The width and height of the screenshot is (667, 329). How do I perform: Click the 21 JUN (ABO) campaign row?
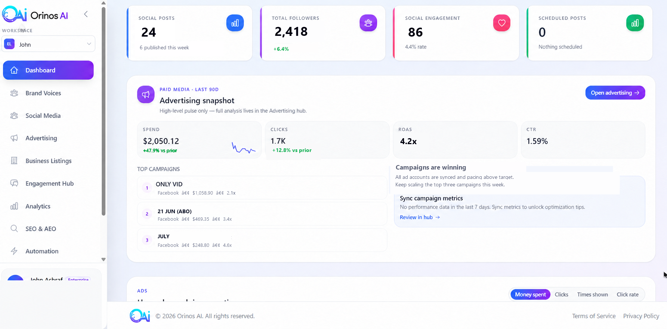(262, 214)
